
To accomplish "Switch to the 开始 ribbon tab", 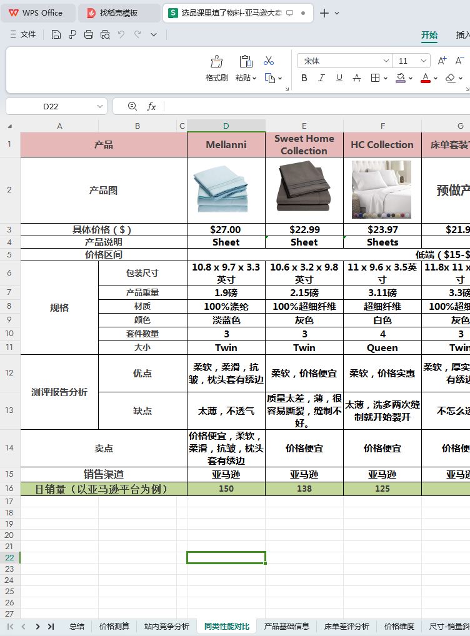I will [x=429, y=35].
